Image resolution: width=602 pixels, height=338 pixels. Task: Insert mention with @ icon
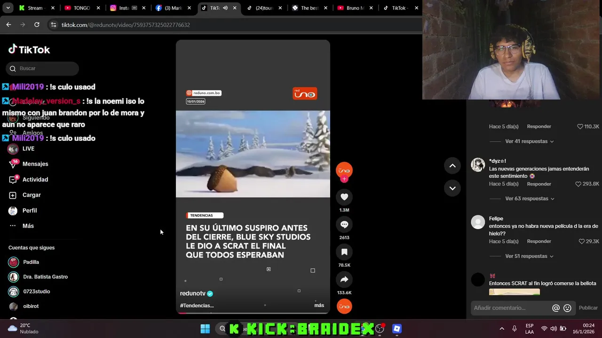pos(556,308)
